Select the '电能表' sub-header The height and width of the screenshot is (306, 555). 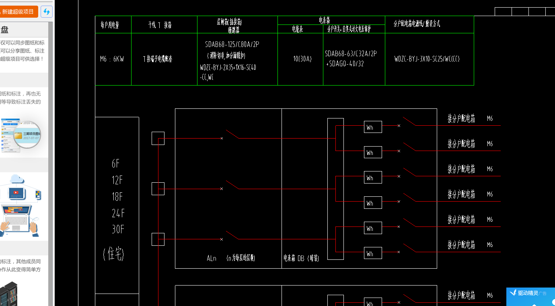tap(297, 29)
